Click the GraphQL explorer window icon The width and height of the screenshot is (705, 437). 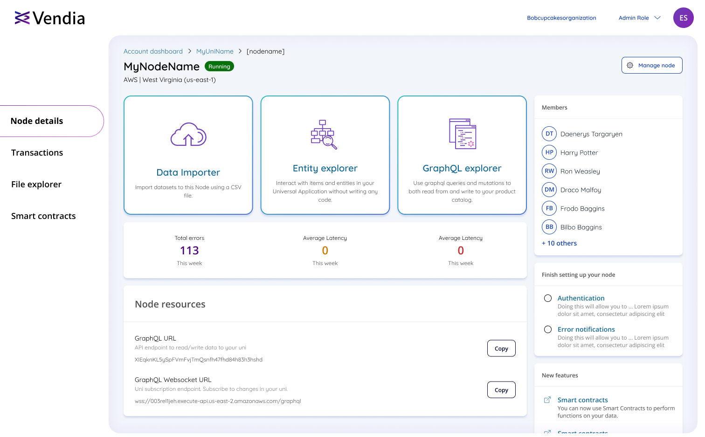(463, 134)
